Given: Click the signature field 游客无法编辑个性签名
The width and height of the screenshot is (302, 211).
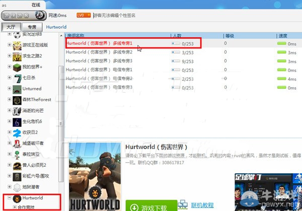Looking at the screenshot, I should click(x=114, y=16).
